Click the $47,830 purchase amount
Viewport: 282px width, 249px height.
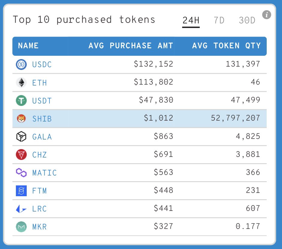tap(156, 100)
